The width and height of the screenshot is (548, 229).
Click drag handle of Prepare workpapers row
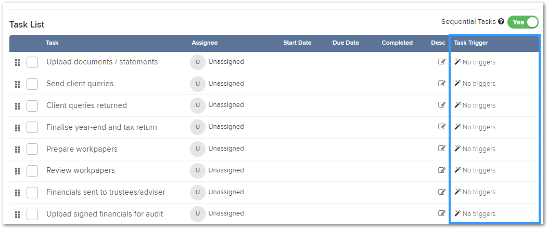point(18,150)
